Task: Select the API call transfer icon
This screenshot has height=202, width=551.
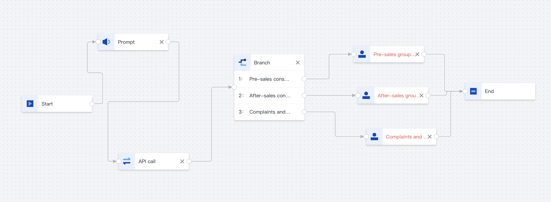Action: [126, 161]
